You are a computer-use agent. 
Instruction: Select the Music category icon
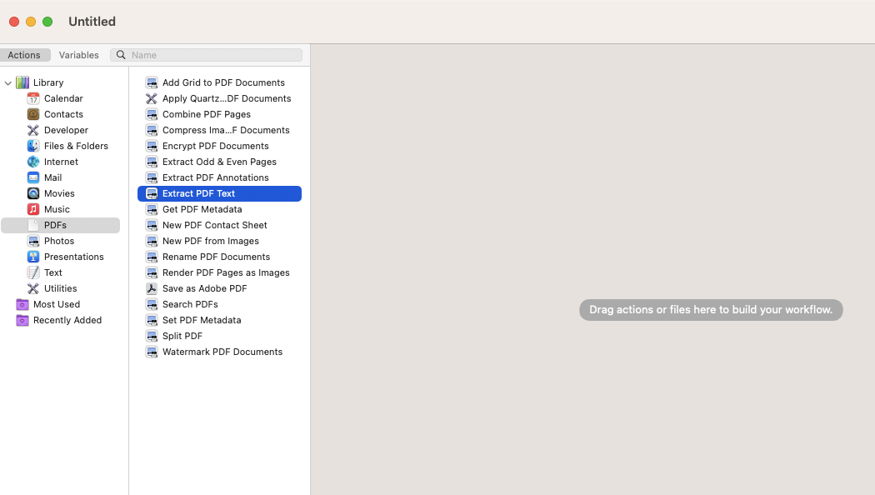[33, 209]
